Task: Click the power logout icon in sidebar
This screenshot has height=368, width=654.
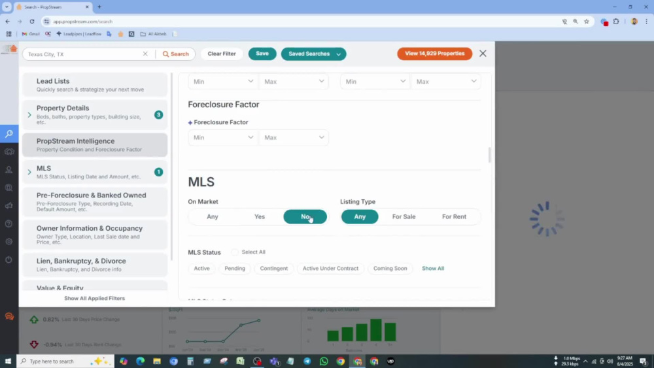Action: (9, 259)
